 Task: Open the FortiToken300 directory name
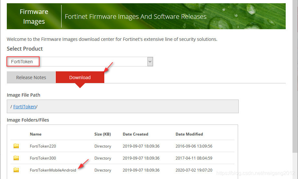point(43,158)
